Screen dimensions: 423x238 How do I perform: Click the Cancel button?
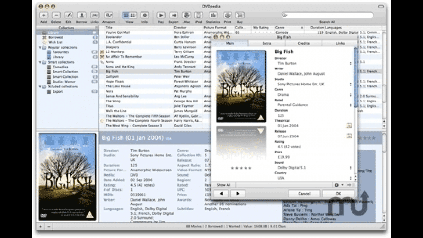(304, 193)
